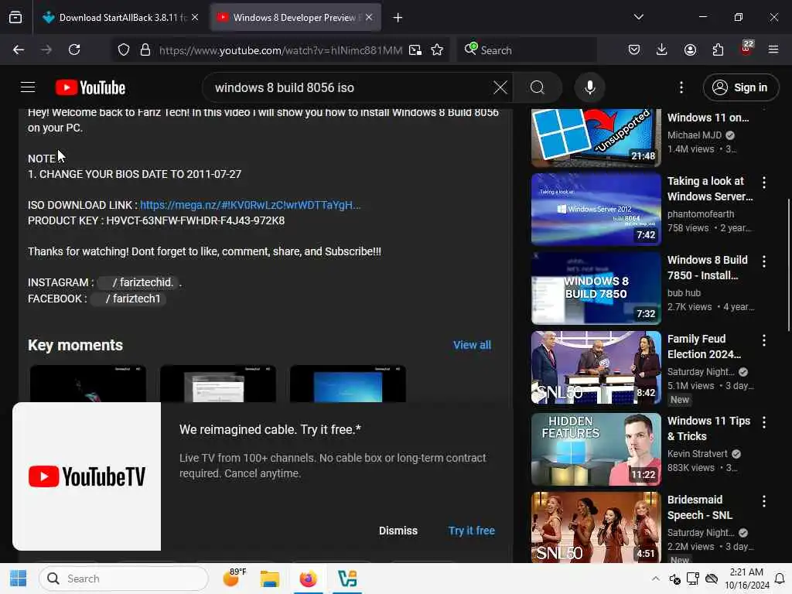Open the YouTube guide hamburger menu
Viewport: 792px width, 594px height.
click(x=28, y=87)
